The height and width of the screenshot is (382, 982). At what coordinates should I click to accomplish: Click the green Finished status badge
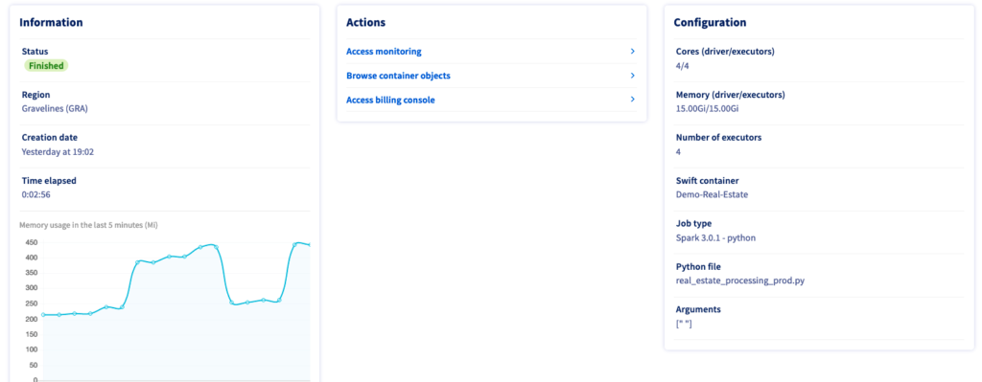(x=46, y=66)
